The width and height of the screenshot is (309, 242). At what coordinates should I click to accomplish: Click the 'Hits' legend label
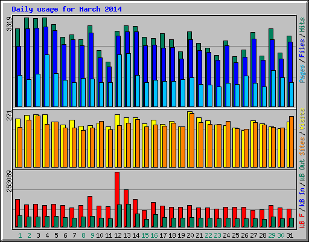point(302,25)
